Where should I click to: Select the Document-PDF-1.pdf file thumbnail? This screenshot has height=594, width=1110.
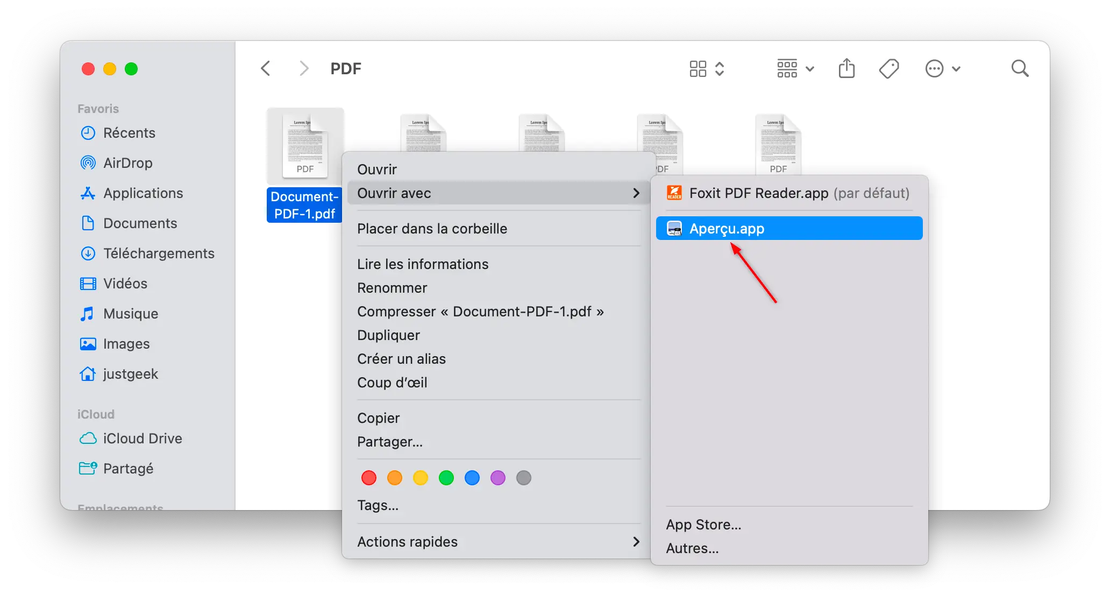pos(305,146)
